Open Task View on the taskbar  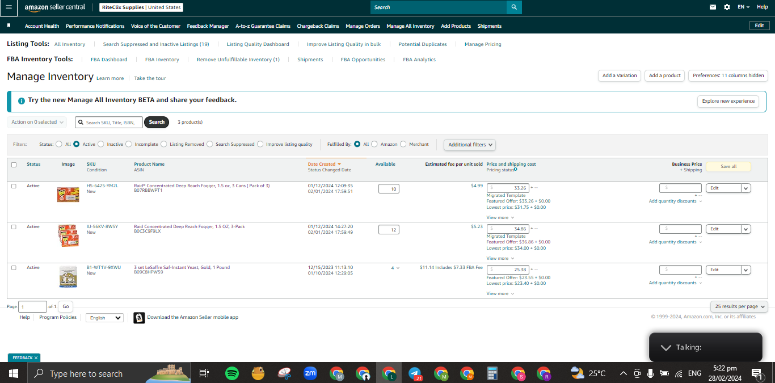204,373
